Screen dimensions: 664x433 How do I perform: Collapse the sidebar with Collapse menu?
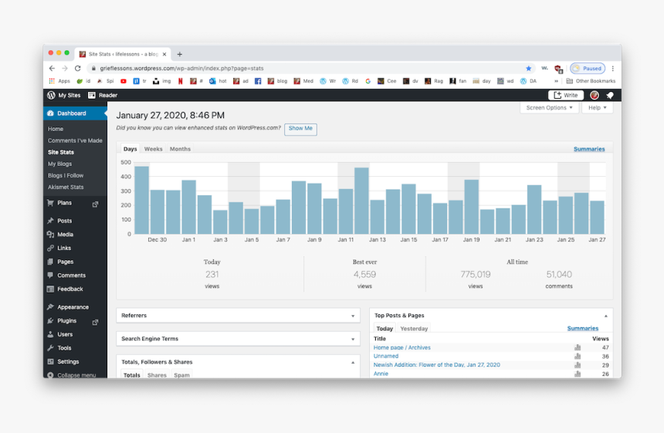click(x=76, y=375)
